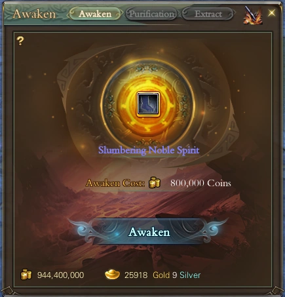Image resolution: width=285 pixels, height=297 pixels.
Task: Click the flaming sword icon near the close button
Action: (254, 15)
